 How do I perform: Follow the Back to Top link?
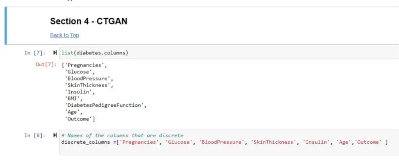pyautogui.click(x=64, y=35)
